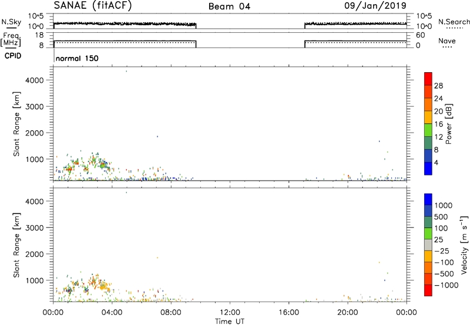Image resolution: width=470 pixels, height=325 pixels.
Task: Select the Freq. [MHz] axis label
Action: click(12, 39)
